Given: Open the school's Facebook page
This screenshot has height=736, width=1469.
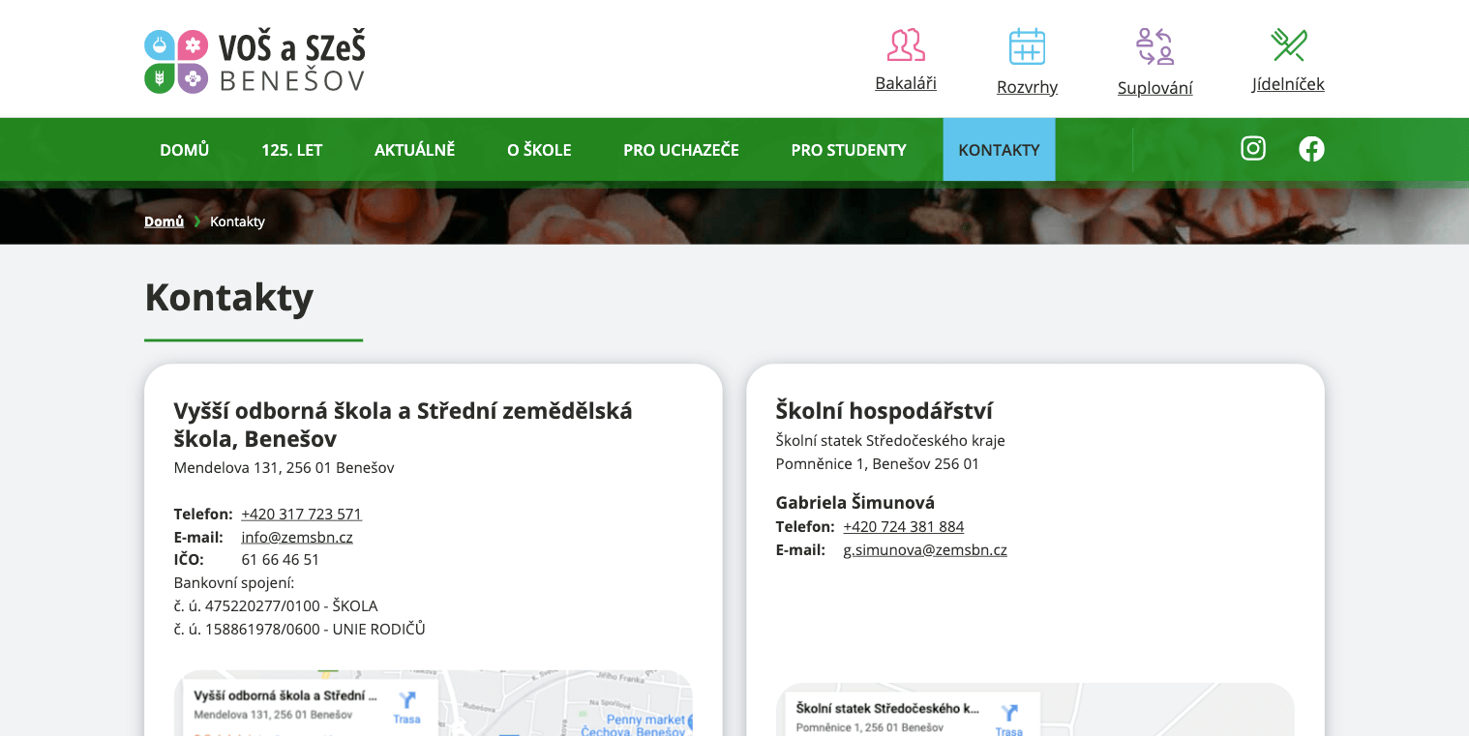Looking at the screenshot, I should 1311,149.
